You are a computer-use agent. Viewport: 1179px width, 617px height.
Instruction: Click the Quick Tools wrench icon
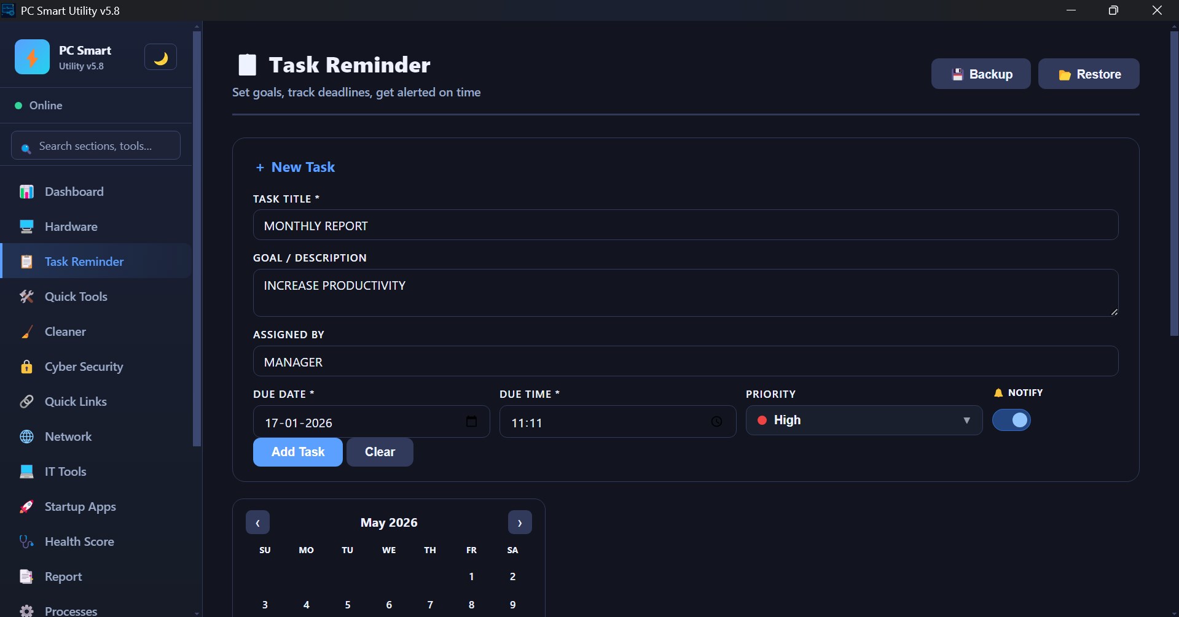(26, 297)
